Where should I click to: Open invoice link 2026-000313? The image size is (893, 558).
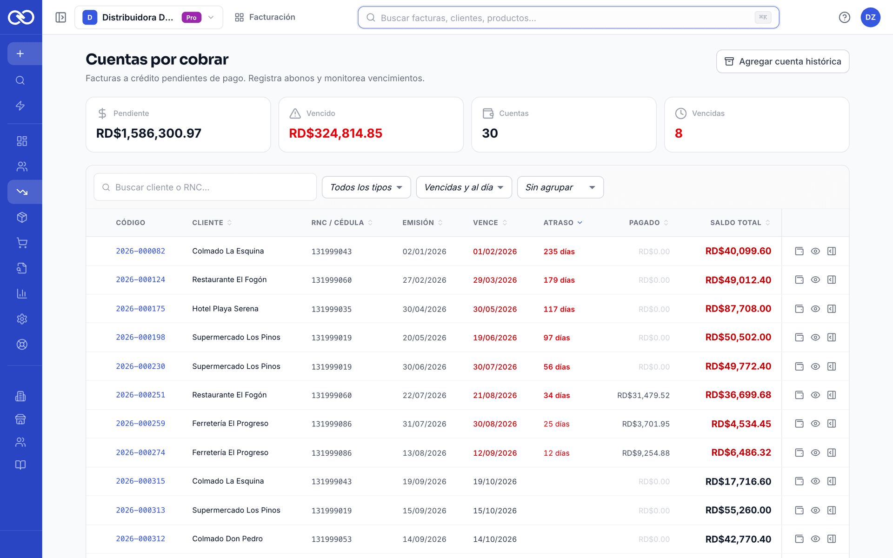point(140,510)
